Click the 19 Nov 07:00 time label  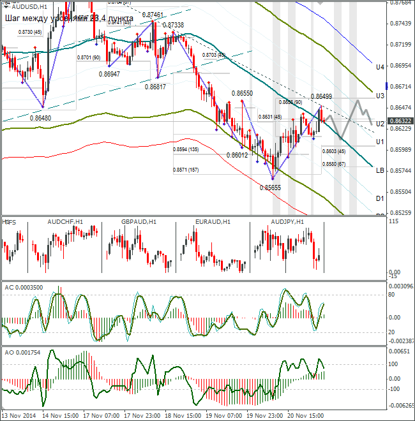224,416
